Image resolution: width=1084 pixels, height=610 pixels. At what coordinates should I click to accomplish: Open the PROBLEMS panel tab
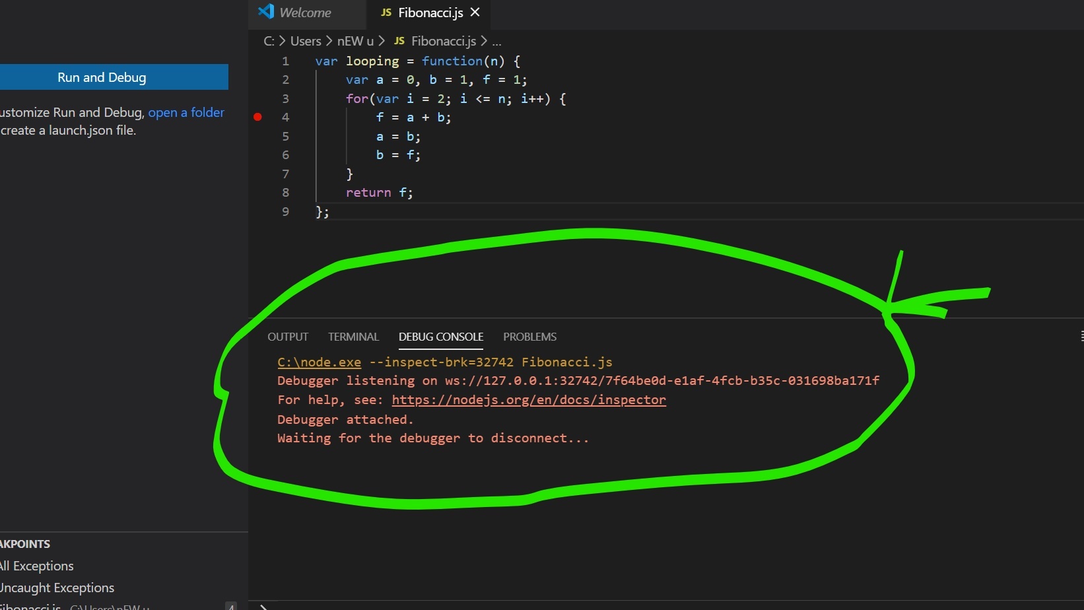pos(529,337)
